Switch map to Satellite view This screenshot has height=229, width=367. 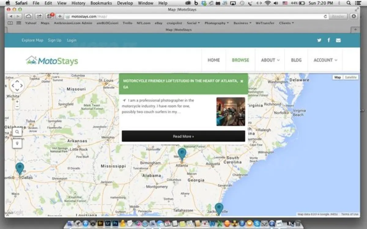tap(351, 78)
